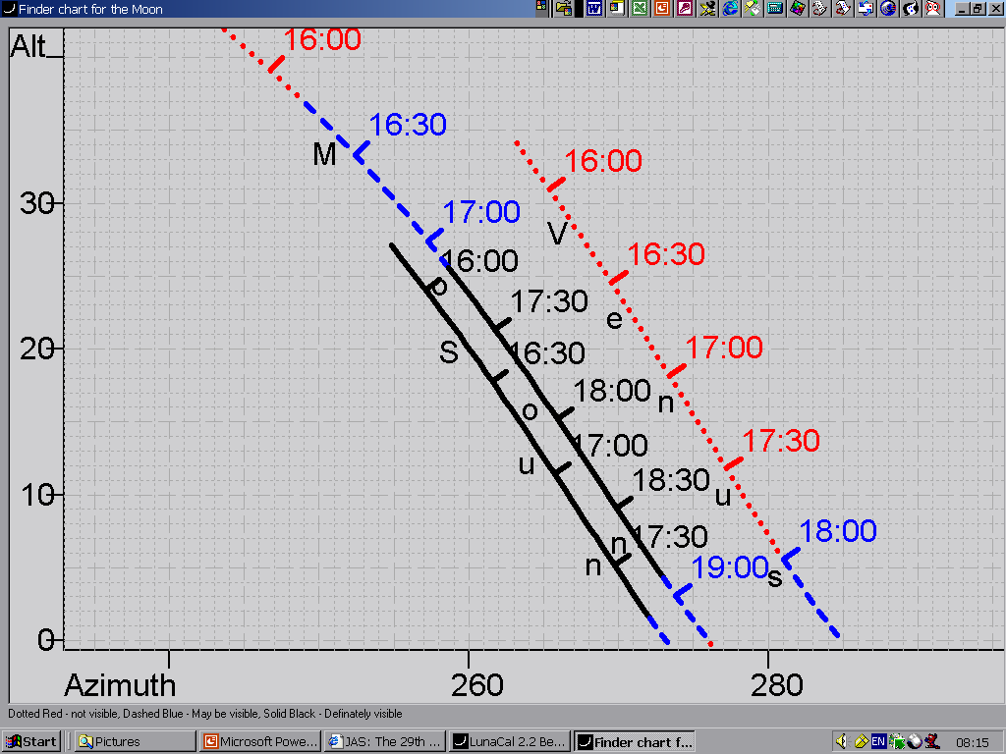Switch to the Pictures taskbar window
The height and width of the screenshot is (754, 1006).
pyautogui.click(x=136, y=741)
